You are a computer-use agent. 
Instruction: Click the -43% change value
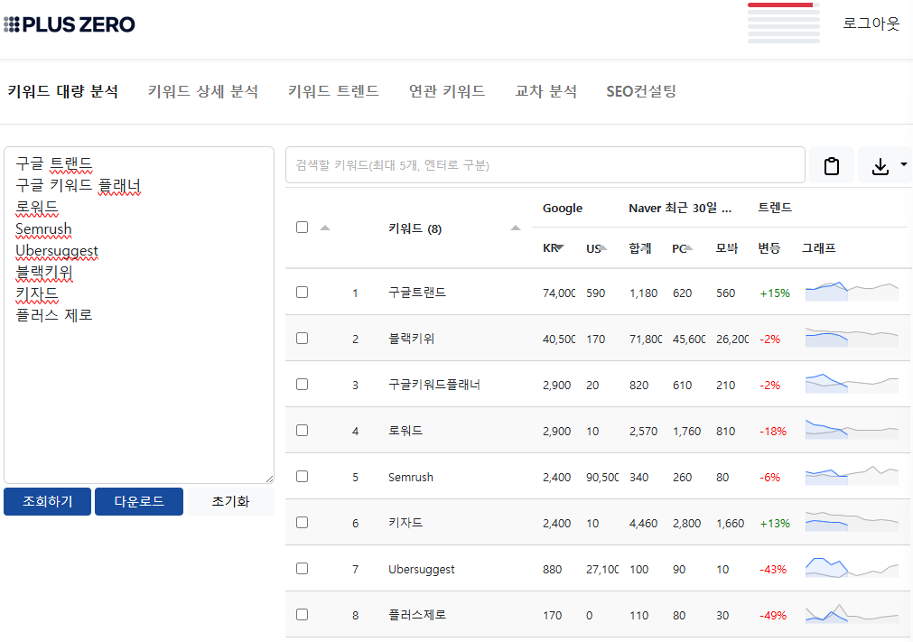click(773, 569)
